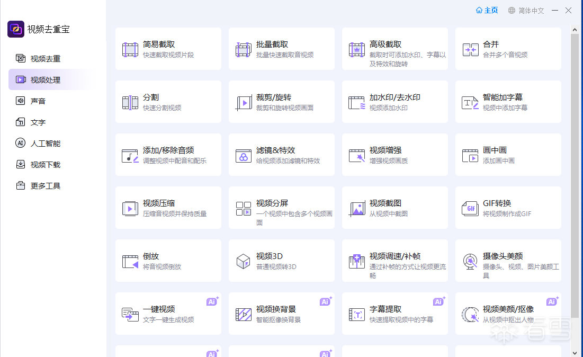The width and height of the screenshot is (583, 357).
Task: Click the scrollbar down arrow
Action: pyautogui.click(x=575, y=353)
